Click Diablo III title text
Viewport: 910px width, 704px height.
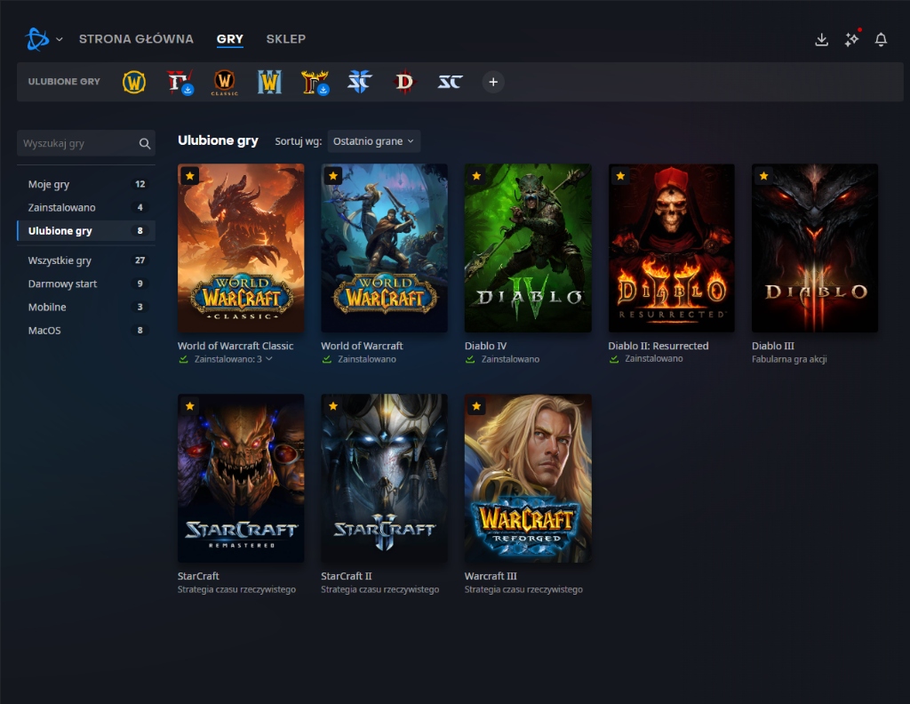[x=773, y=345]
